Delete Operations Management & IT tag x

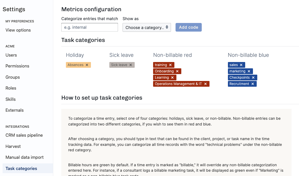pos(205,84)
